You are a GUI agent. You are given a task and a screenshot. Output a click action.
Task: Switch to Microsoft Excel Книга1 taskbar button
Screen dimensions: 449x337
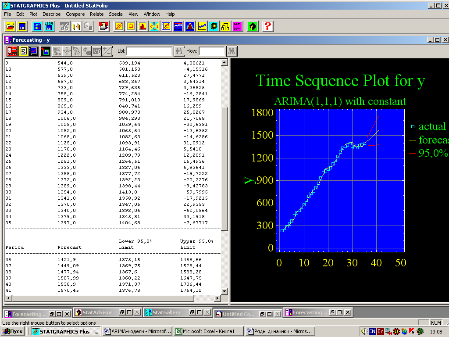[x=209, y=331]
